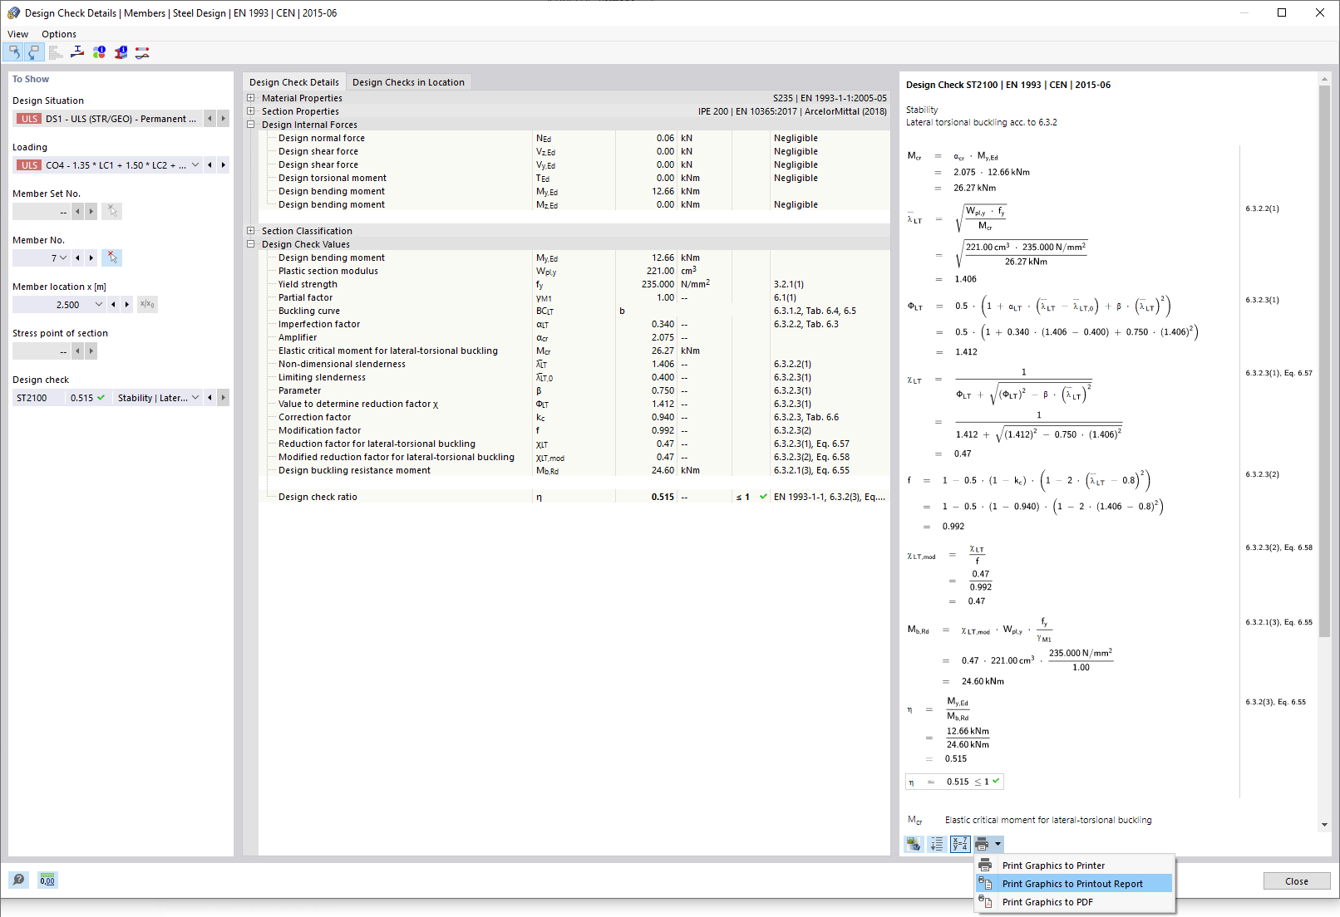Screen dimensions: 1340x917
Task: Click the boxed result η = 0.515 ≤ 1
Action: point(954,782)
